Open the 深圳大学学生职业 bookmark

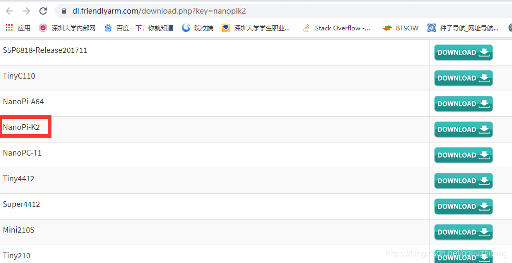tap(256, 28)
